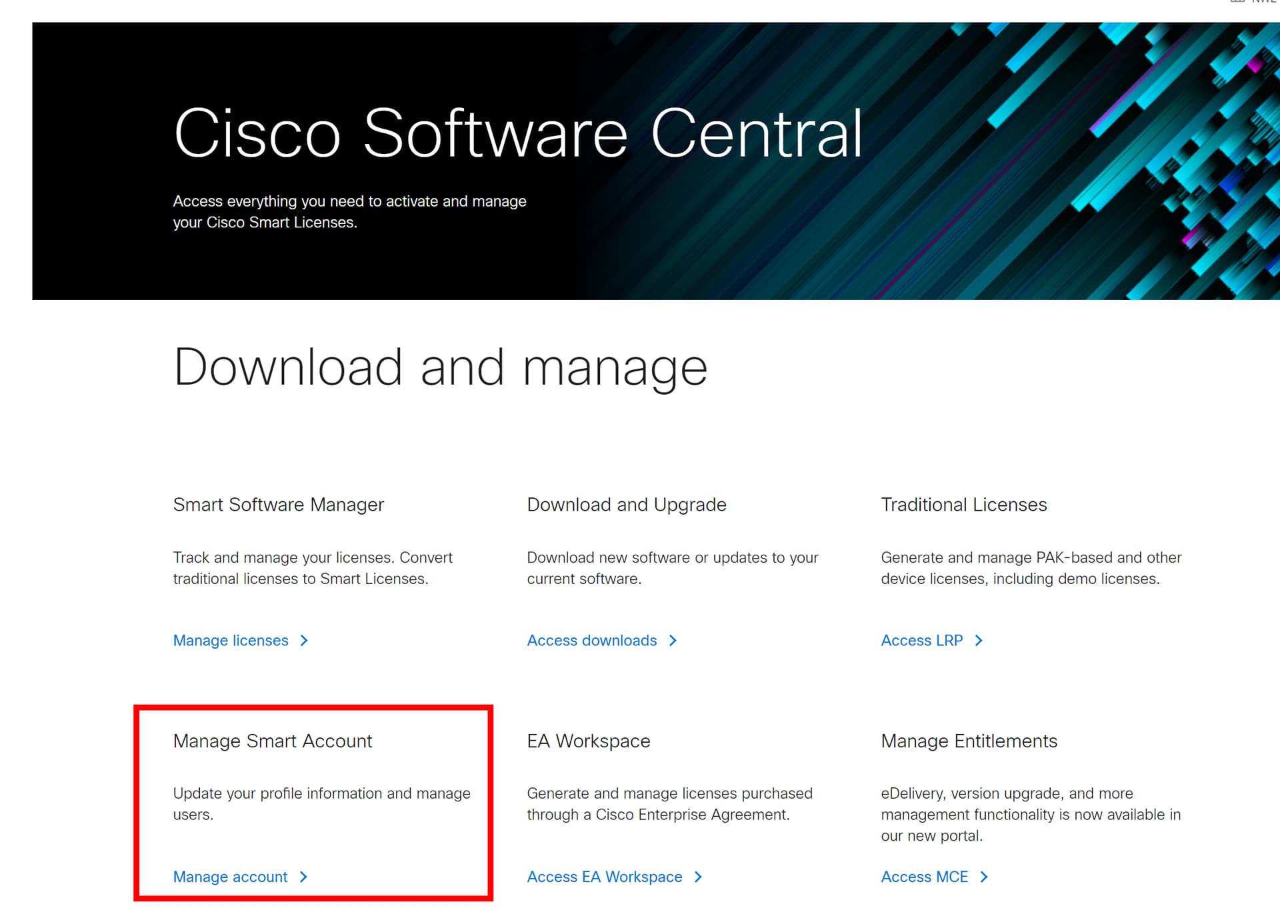Viewport: 1280px width, 908px height.
Task: Select the Manage Smart Account heading
Action: [273, 741]
